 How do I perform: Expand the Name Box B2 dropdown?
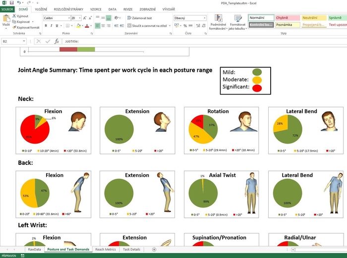pos(24,41)
